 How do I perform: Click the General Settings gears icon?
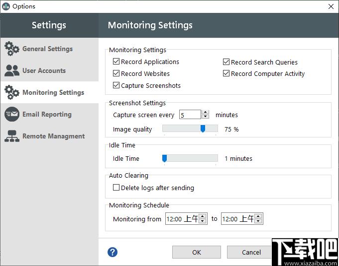click(x=11, y=49)
